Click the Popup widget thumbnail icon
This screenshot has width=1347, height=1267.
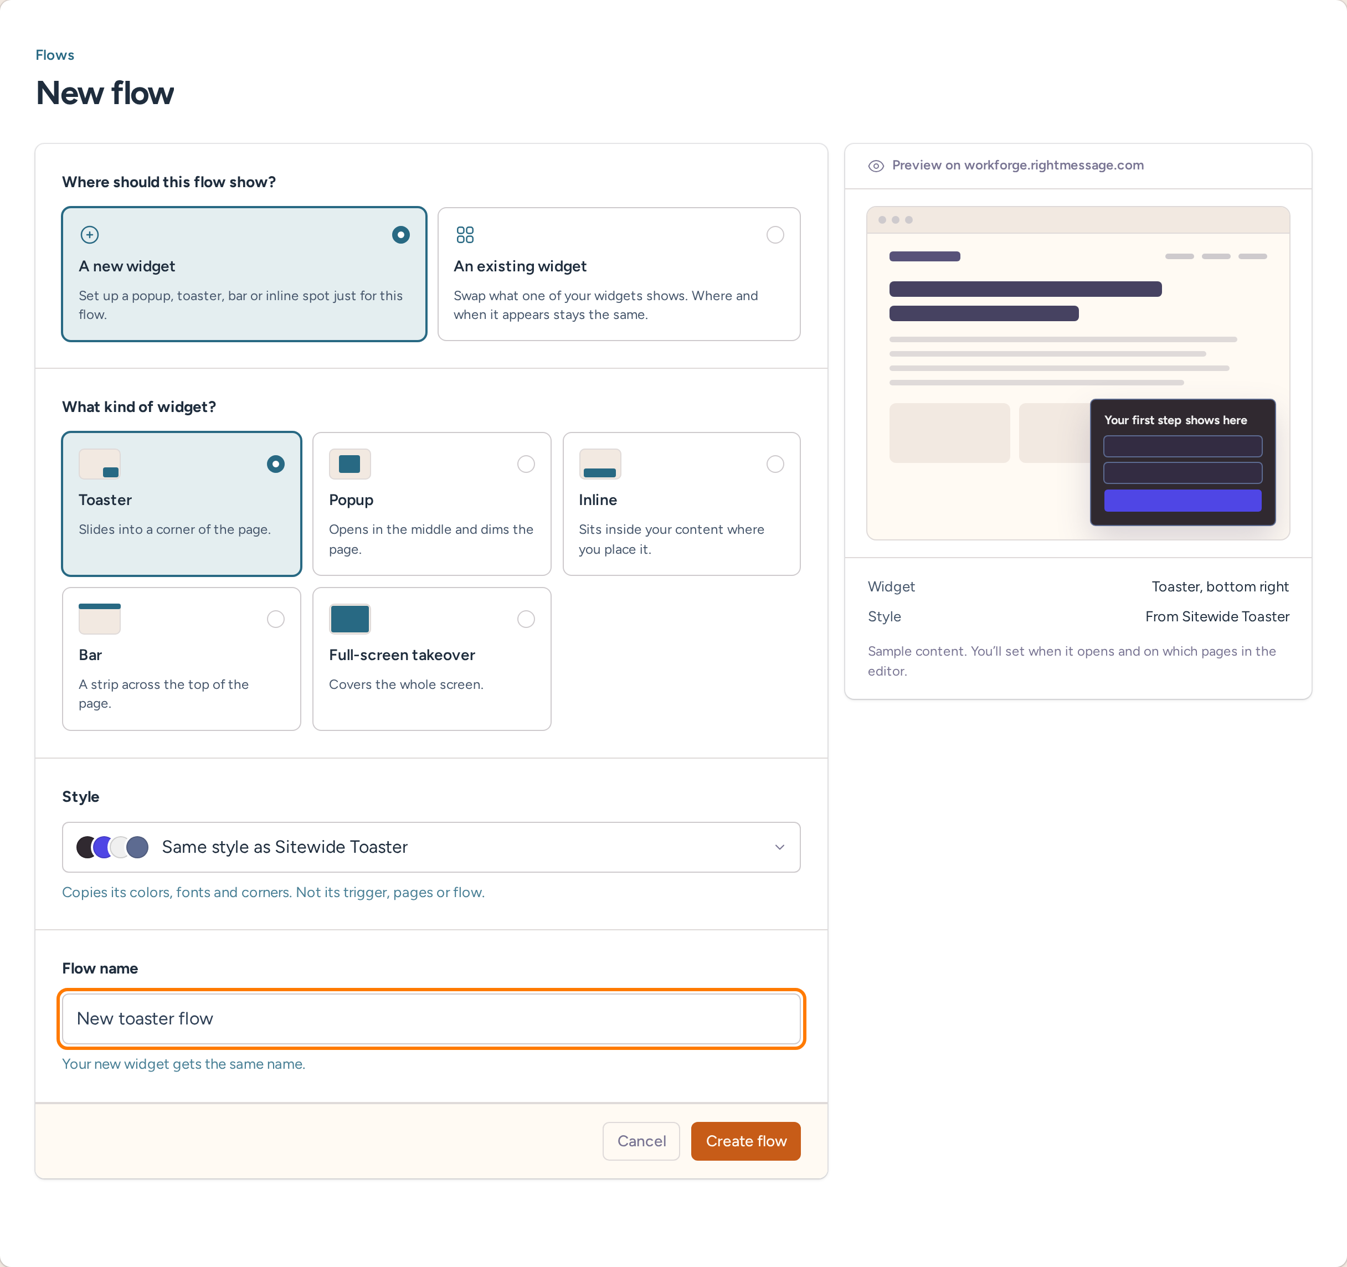(x=349, y=464)
